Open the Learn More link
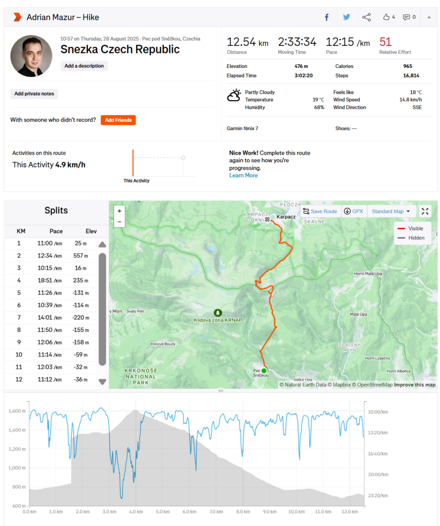This screenshot has height=526, width=440. pyautogui.click(x=243, y=176)
